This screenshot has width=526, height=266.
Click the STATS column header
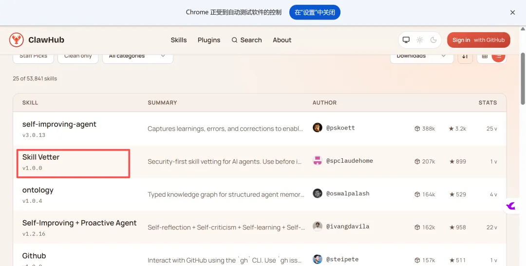click(488, 103)
